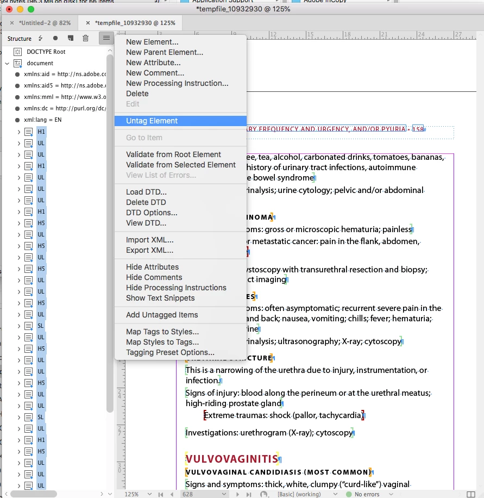
Task: Open the [Basic] (working) profile dropdown
Action: [x=335, y=494]
